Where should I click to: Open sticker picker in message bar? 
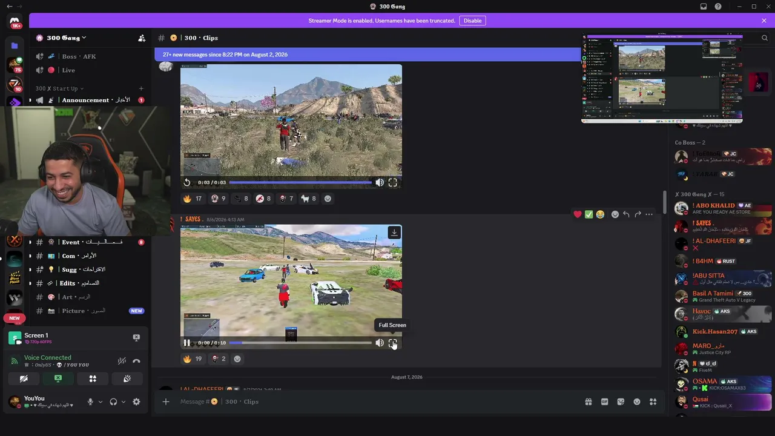[621, 401]
